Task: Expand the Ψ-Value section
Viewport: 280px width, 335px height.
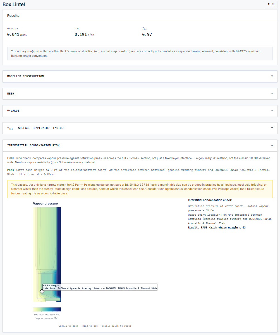Action: click(x=140, y=111)
